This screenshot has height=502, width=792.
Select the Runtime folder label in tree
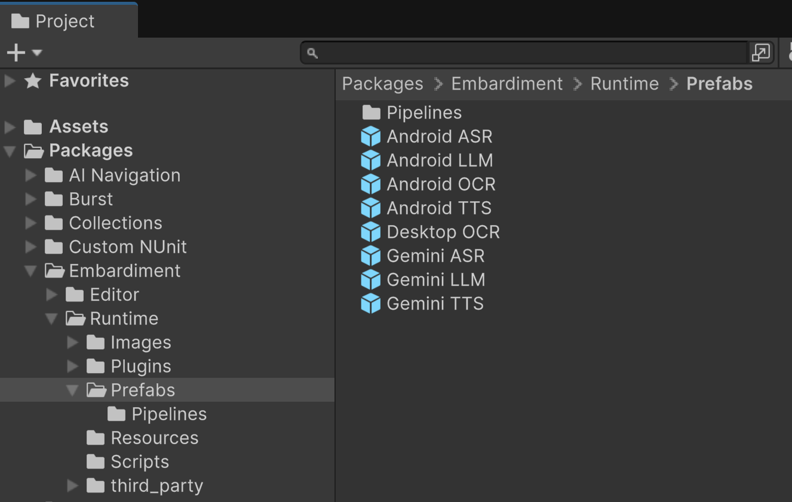click(x=124, y=319)
